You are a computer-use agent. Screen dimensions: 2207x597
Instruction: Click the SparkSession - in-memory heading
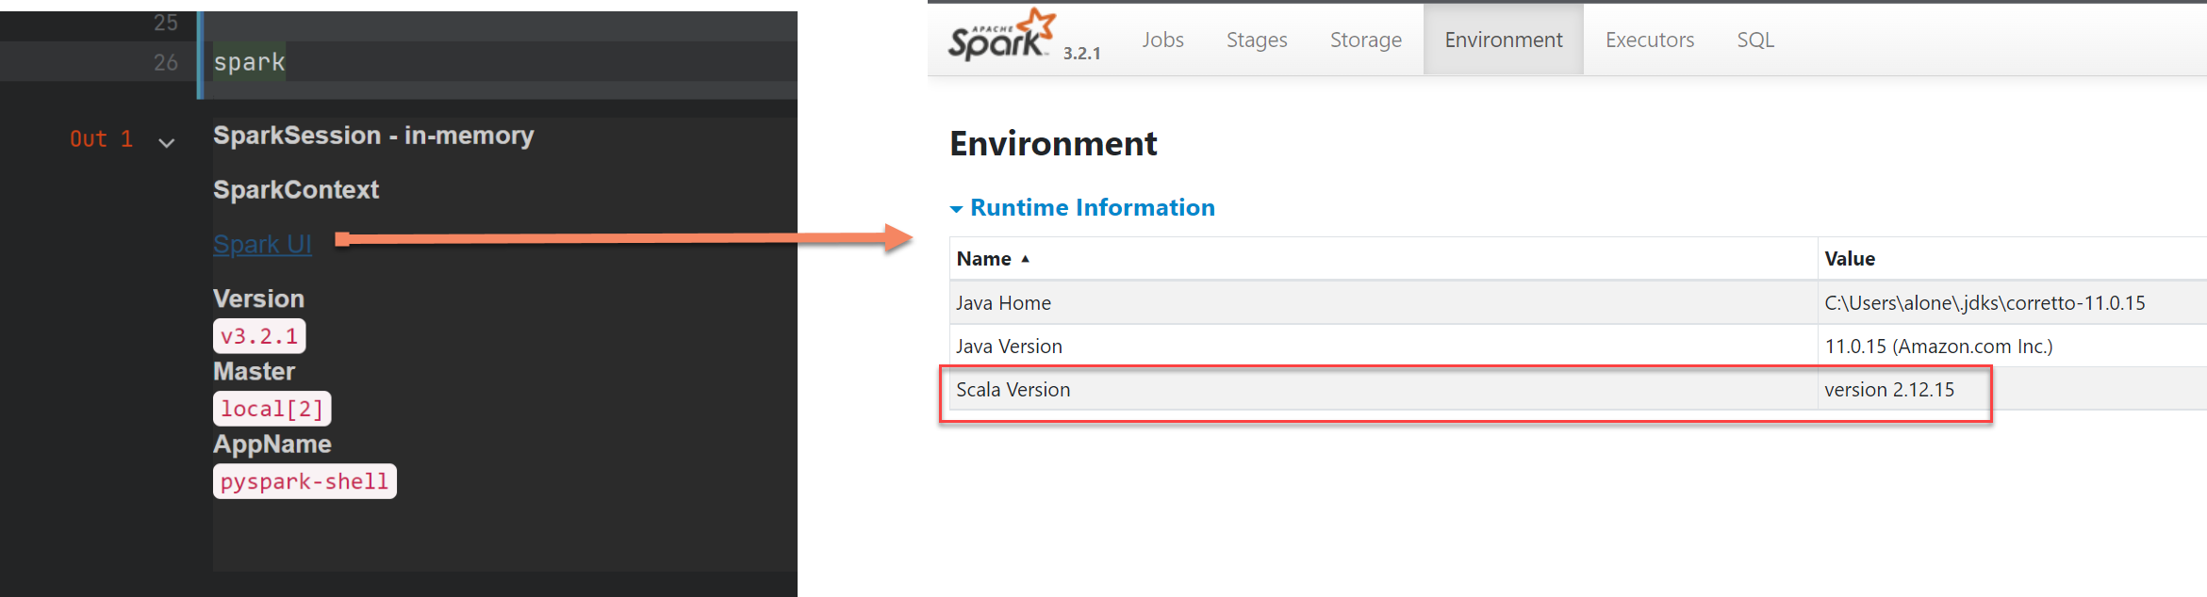pos(373,136)
